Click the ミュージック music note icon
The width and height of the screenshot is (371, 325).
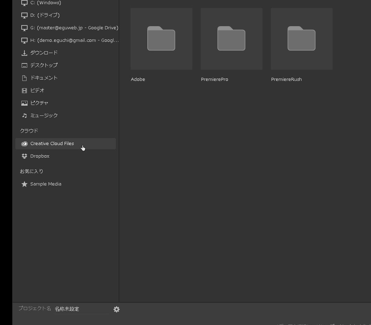tap(24, 116)
